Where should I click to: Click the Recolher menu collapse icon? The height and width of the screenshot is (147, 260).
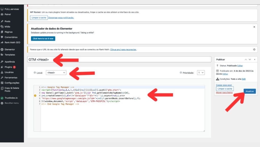pyautogui.click(x=2, y=103)
